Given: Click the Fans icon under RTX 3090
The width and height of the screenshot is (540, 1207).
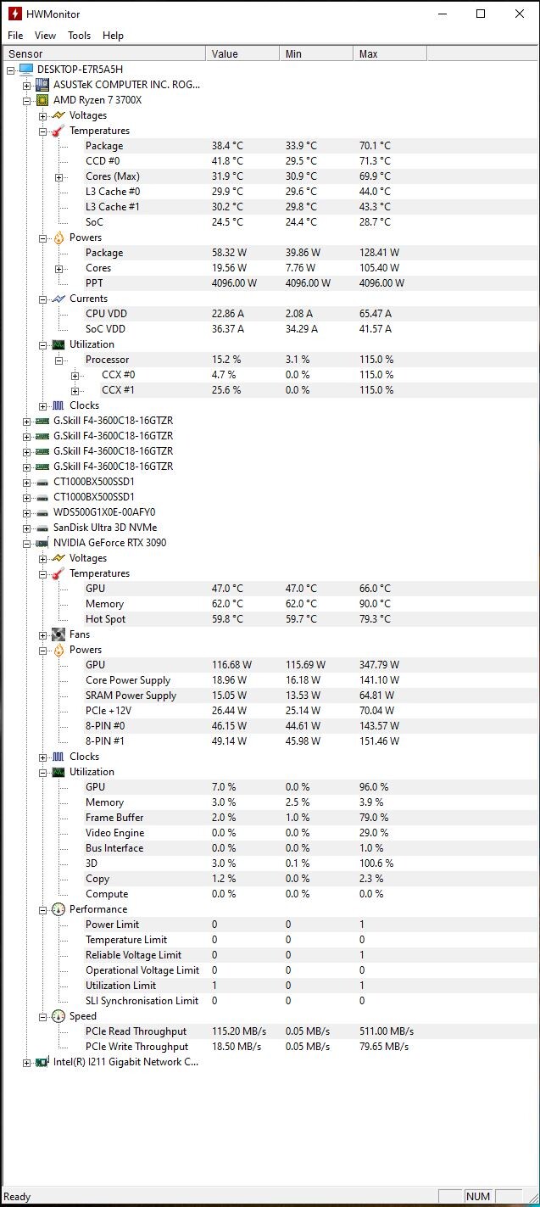Looking at the screenshot, I should (58, 634).
